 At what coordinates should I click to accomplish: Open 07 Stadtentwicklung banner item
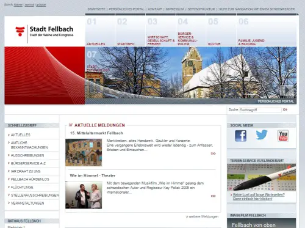[98, 61]
